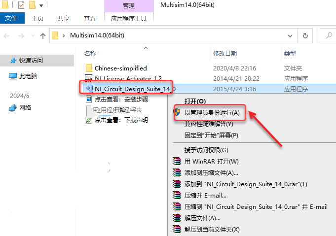Select the Chinese-simplified folder
The image size is (336, 236).
point(121,68)
